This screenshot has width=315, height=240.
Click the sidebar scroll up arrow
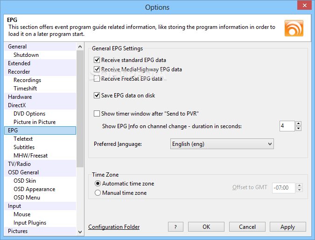coord(80,47)
